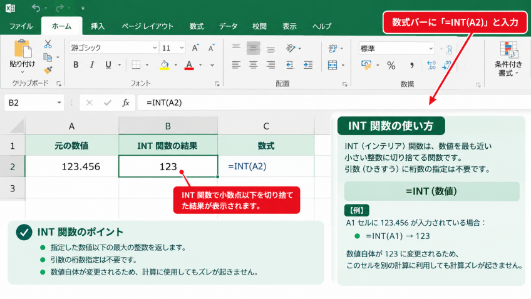Click decrease decimal places icon

(x=447, y=65)
